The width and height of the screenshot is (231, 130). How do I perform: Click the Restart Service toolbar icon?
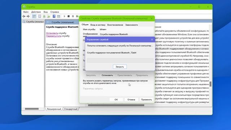click(x=77, y=16)
